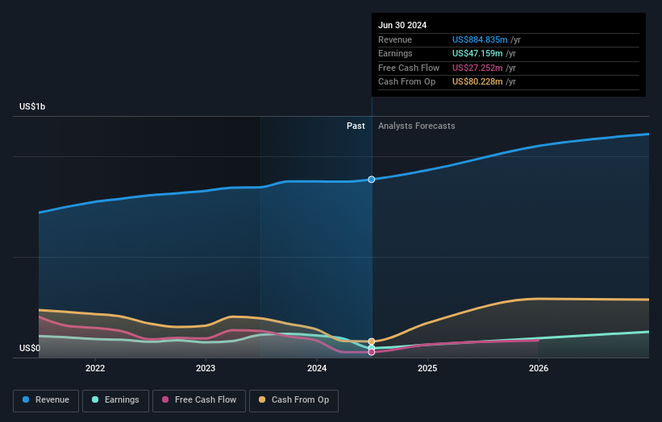Image resolution: width=662 pixels, height=422 pixels.
Task: Click the Free Cash Flow row label in tooltip
Action: [x=409, y=68]
